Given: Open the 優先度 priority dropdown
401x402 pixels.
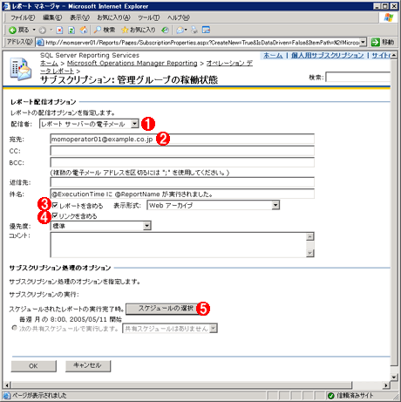Looking at the screenshot, I should point(100,226).
